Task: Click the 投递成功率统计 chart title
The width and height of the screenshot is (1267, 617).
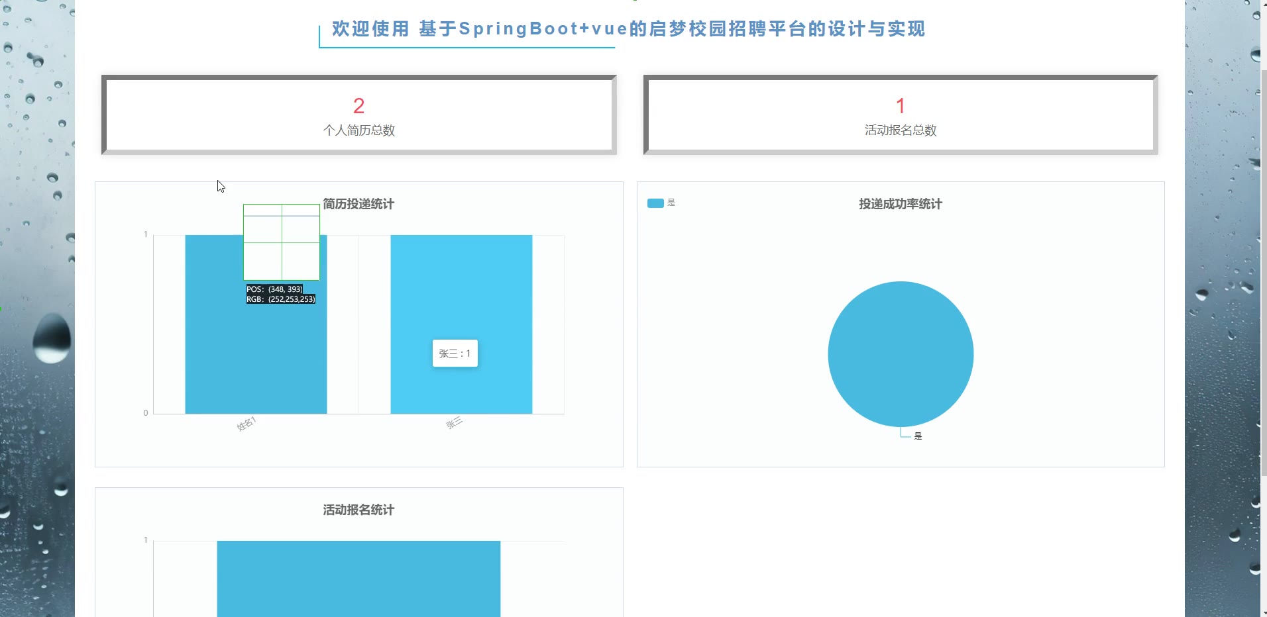Action: tap(901, 204)
